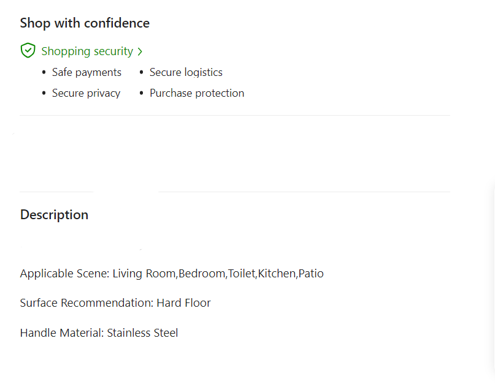Expand the chevron beside Shopping security
Image resolution: width=495 pixels, height=390 pixels.
click(x=140, y=52)
